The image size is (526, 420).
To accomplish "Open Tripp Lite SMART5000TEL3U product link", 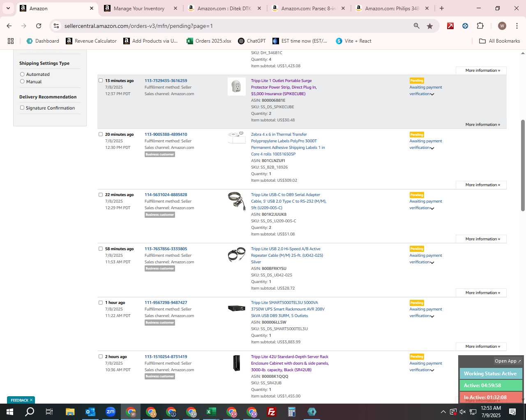I will [x=288, y=309].
